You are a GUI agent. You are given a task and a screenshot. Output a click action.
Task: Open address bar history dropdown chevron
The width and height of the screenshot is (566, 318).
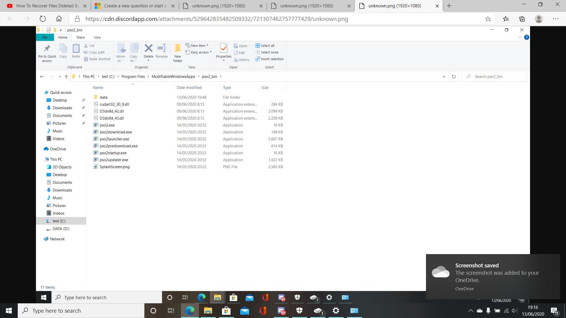[x=444, y=77]
